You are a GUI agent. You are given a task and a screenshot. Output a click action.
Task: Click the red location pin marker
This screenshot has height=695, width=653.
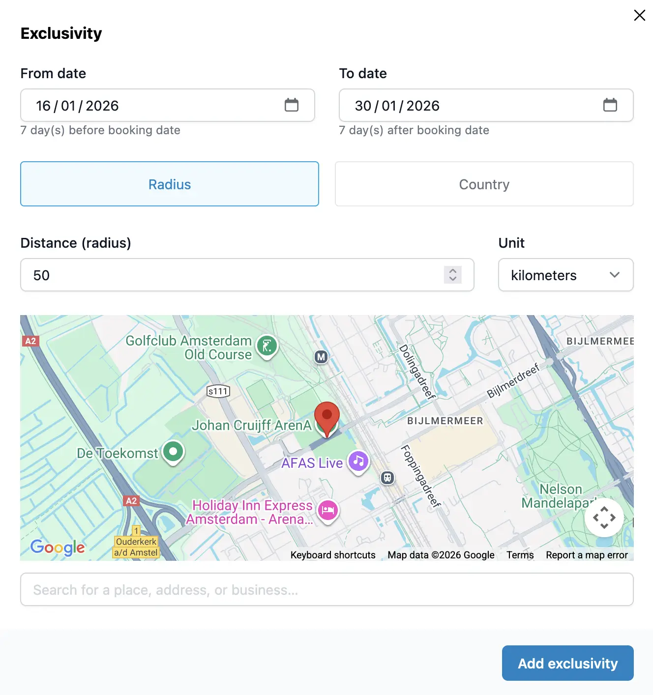[327, 418]
